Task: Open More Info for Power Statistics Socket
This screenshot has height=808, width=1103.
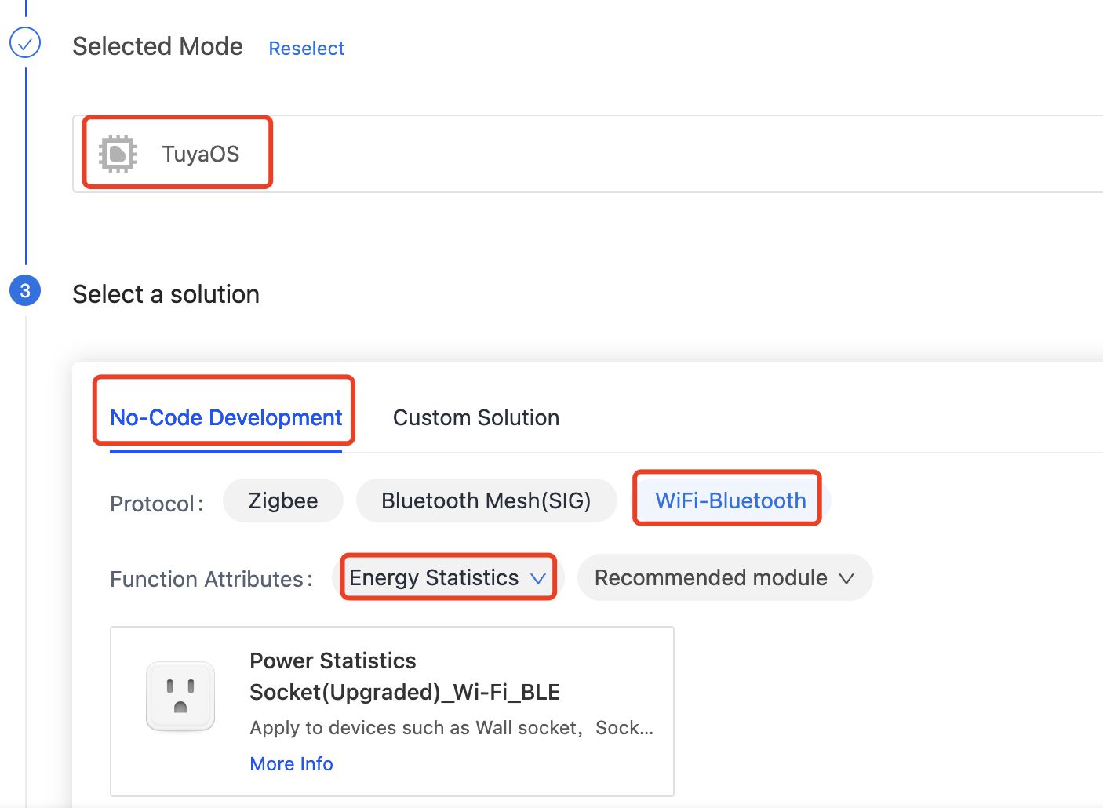Action: (292, 764)
